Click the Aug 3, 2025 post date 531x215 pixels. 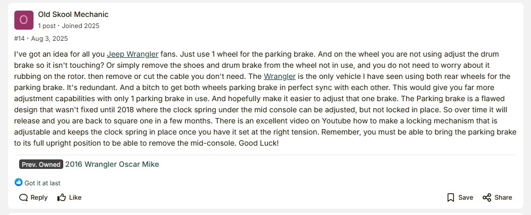click(x=49, y=39)
